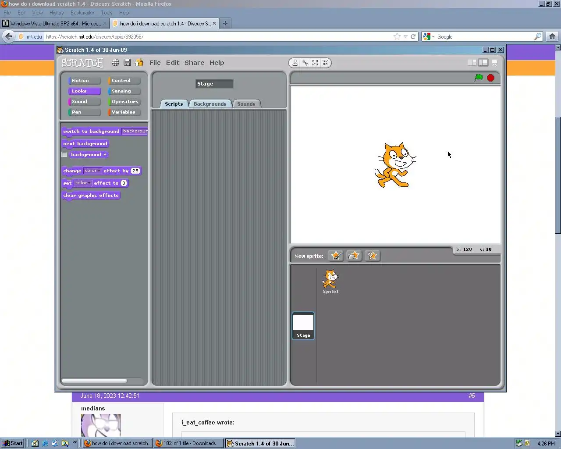The width and height of the screenshot is (561, 449).
Task: Open background dropdown in switch to background block
Action: [135, 131]
